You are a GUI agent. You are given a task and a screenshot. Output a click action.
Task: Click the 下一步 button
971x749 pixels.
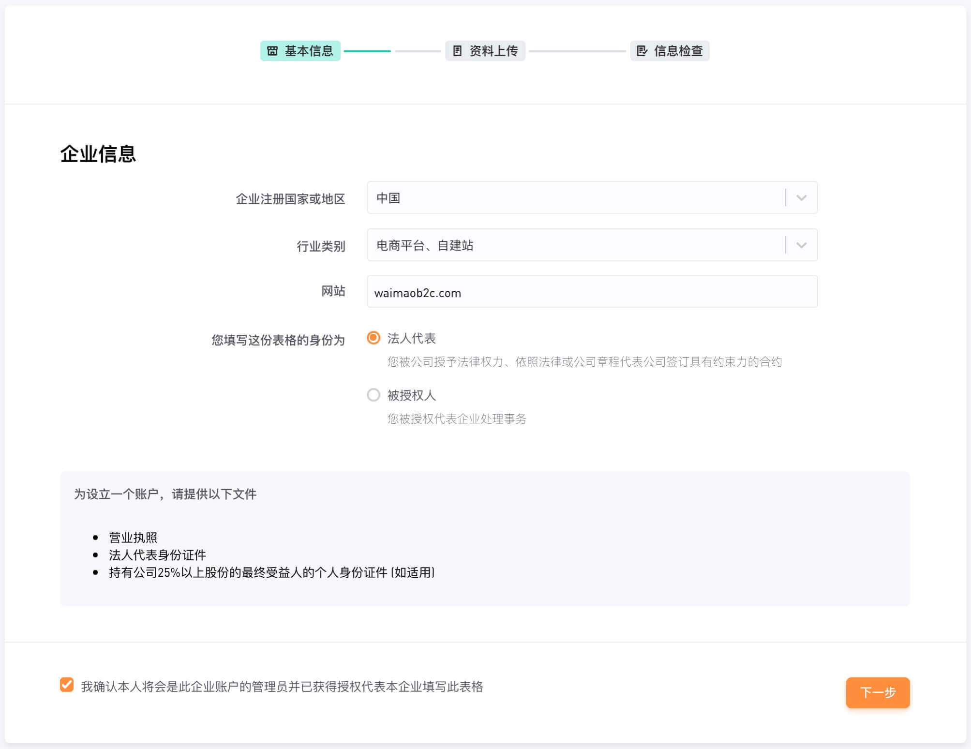pyautogui.click(x=877, y=693)
